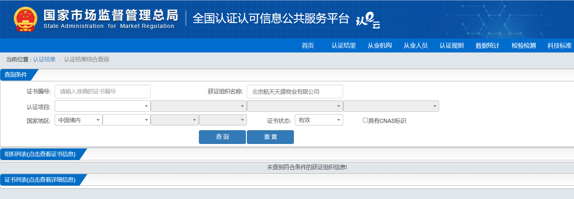Open the fourth 认证项目 dropdown

391,106
